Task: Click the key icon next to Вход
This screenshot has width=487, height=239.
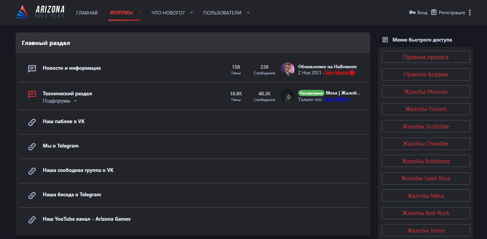Action: (412, 13)
